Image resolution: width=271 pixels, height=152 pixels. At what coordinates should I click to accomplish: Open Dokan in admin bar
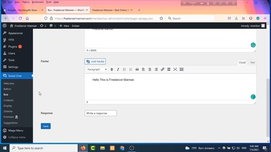pyautogui.click(x=76, y=26)
